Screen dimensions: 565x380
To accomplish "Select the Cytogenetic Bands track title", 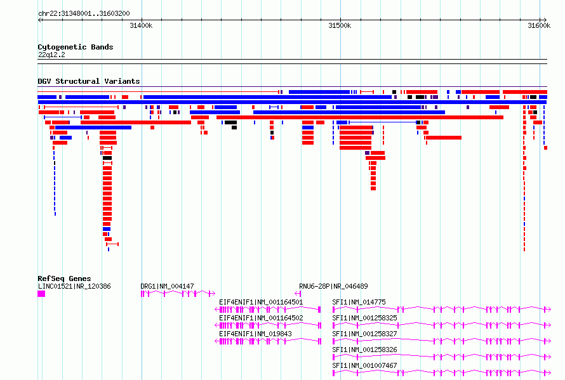I will click(x=76, y=47).
